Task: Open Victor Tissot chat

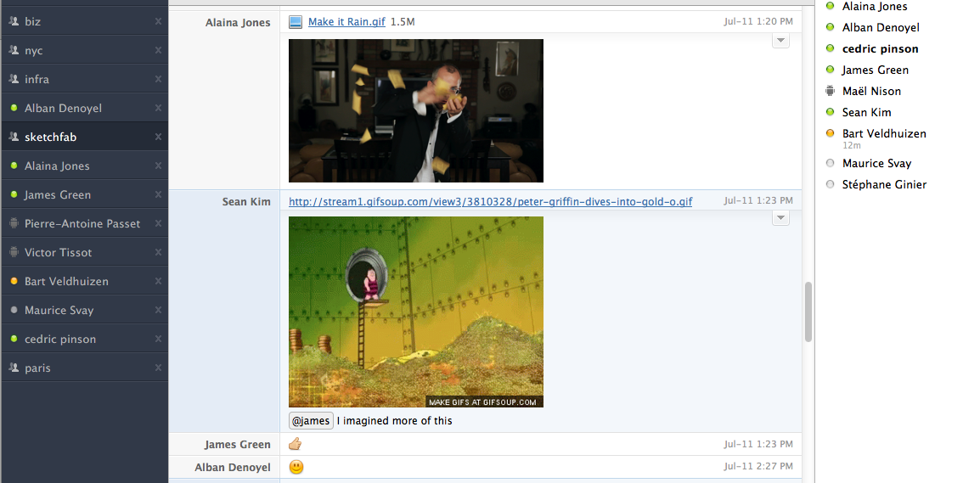Action: point(84,252)
